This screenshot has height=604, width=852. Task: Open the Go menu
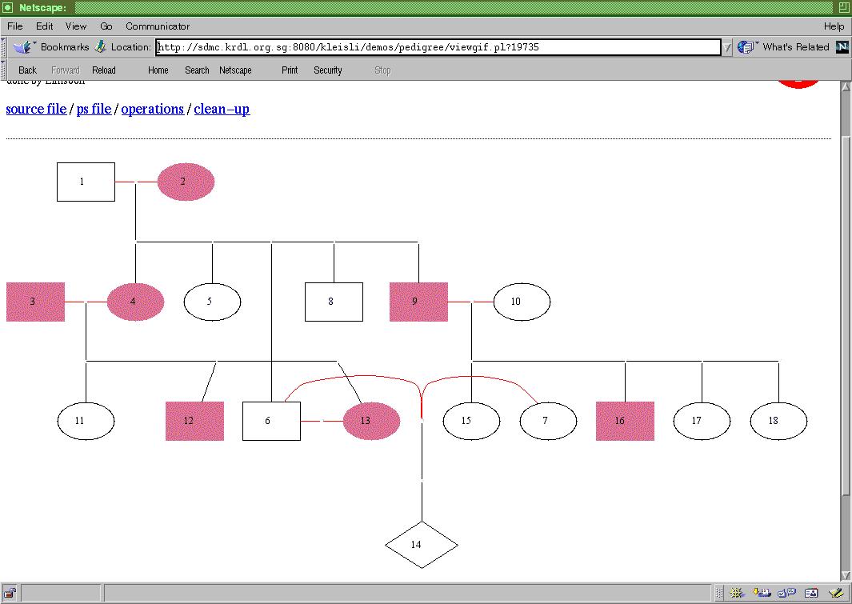106,26
